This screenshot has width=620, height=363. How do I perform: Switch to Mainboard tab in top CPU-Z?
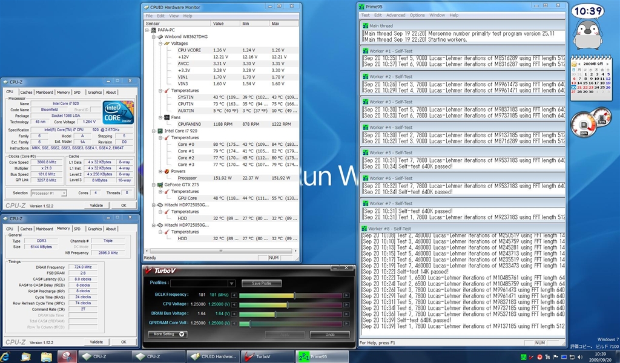click(44, 92)
